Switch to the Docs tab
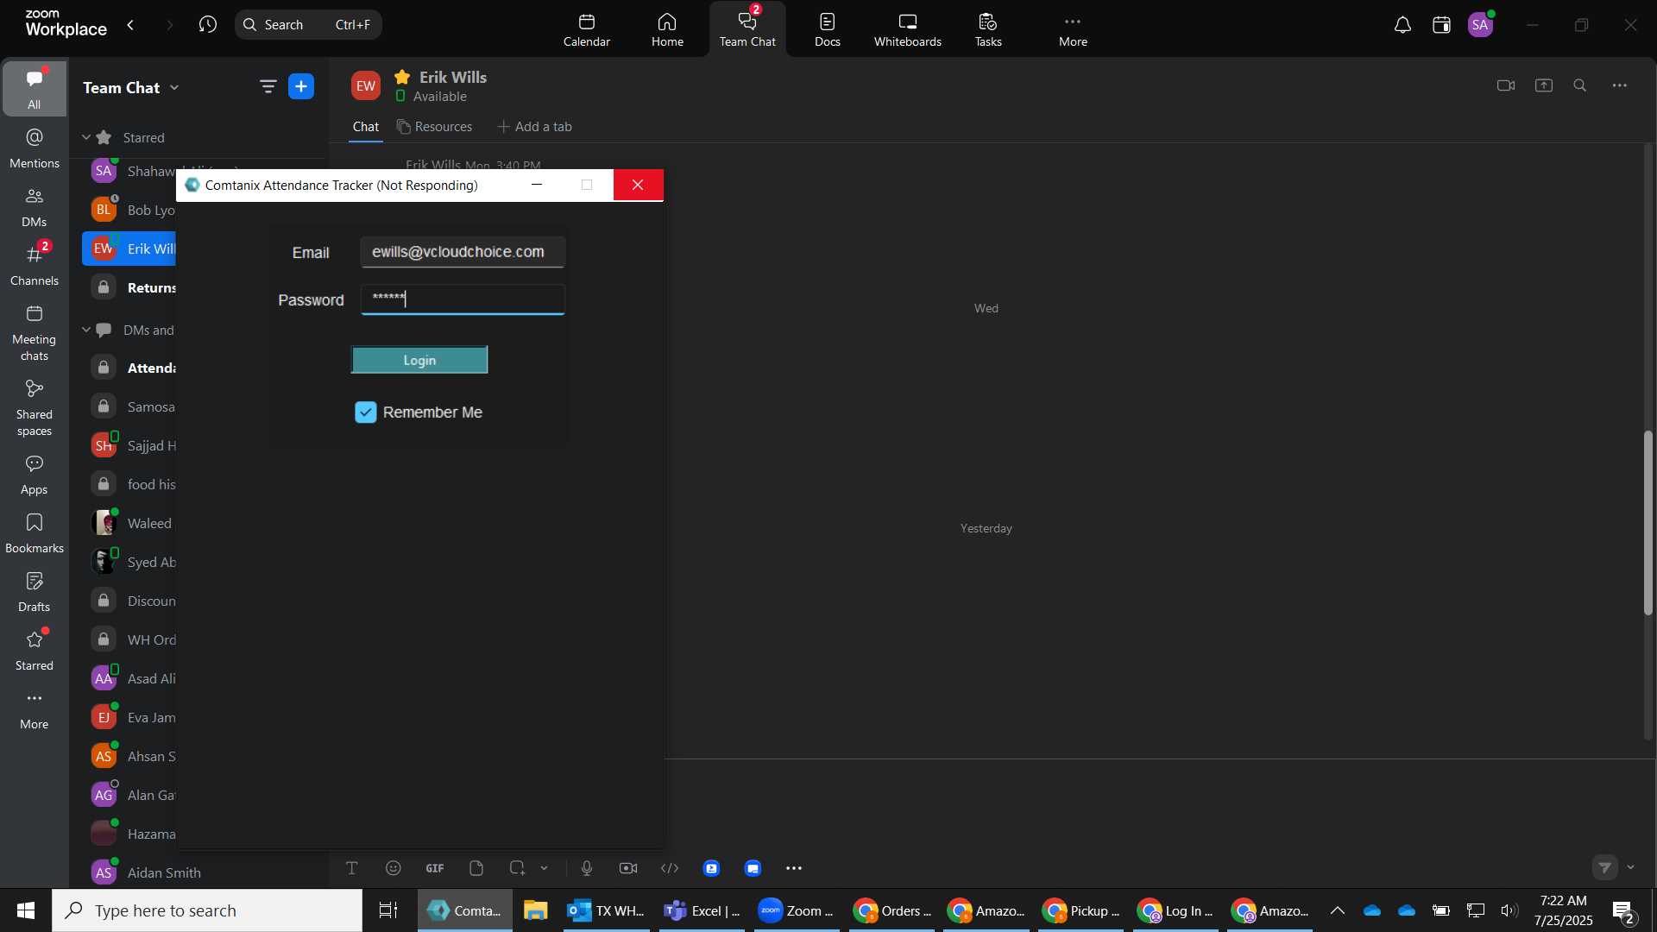 coord(827,30)
